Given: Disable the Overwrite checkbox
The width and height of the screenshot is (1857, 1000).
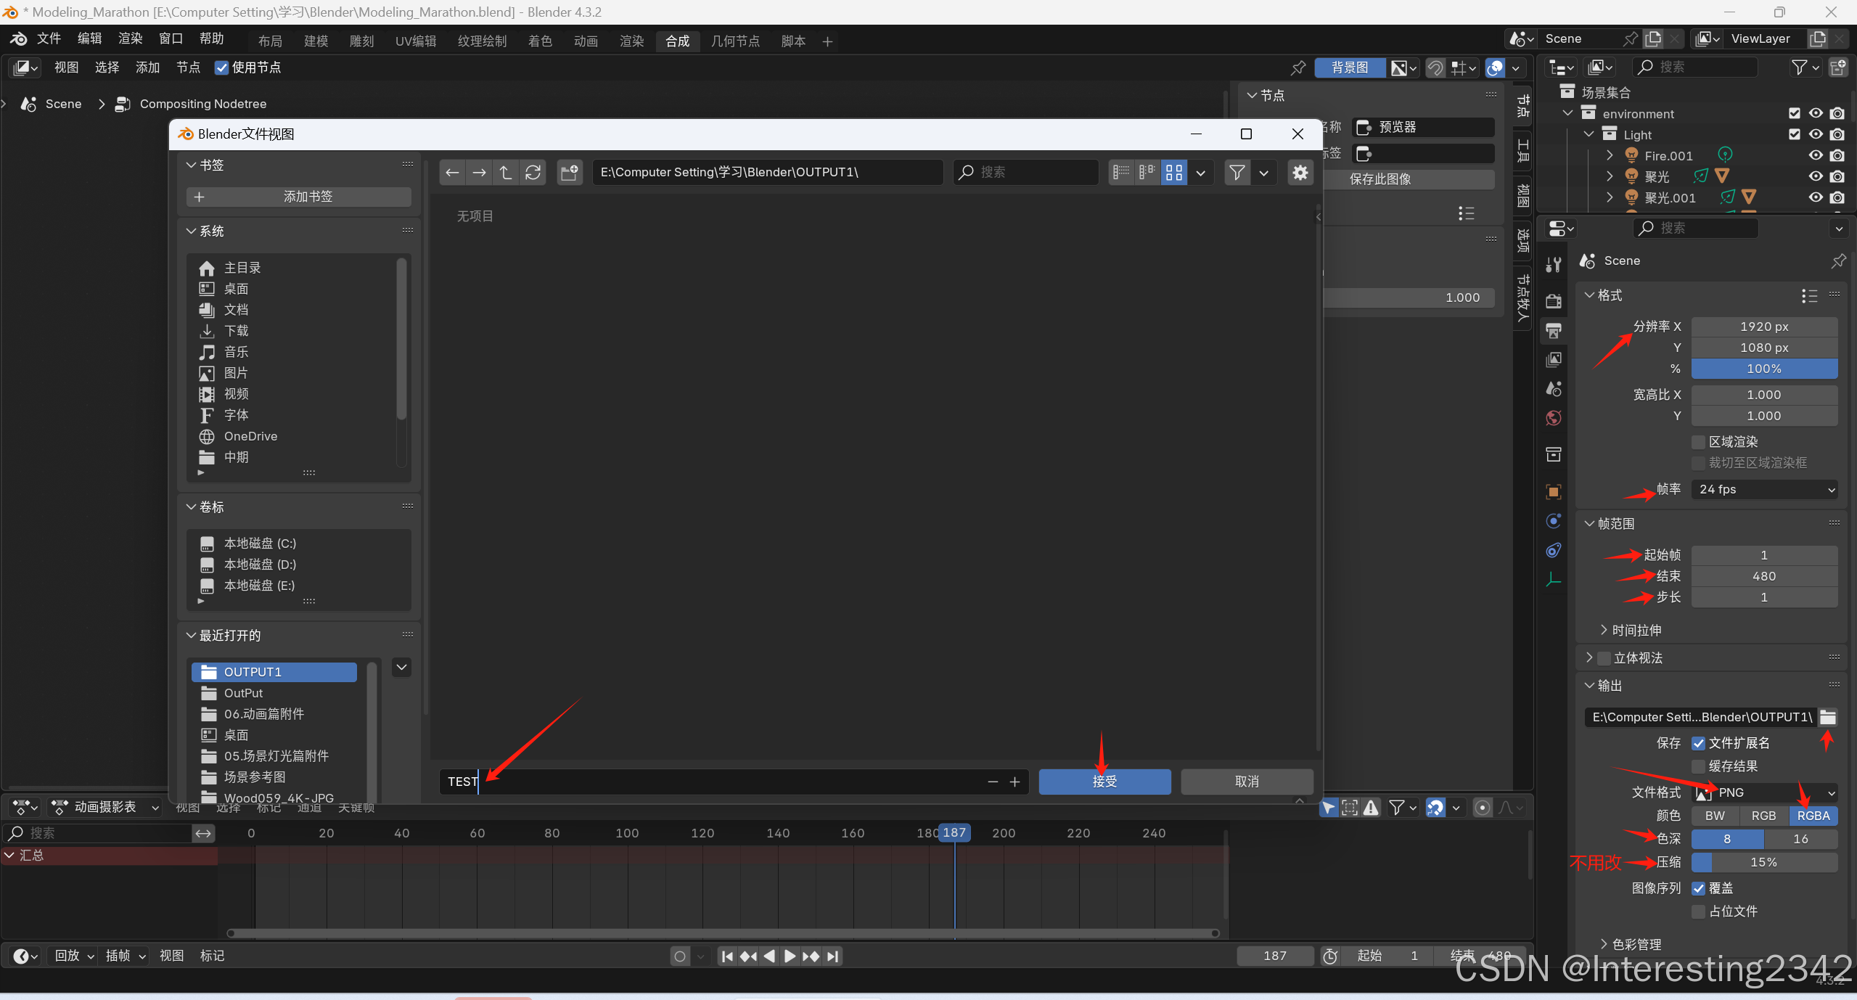Looking at the screenshot, I should (x=1698, y=888).
